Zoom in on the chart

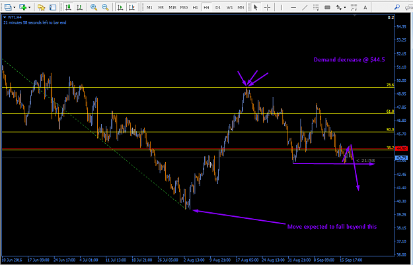(x=94, y=7)
